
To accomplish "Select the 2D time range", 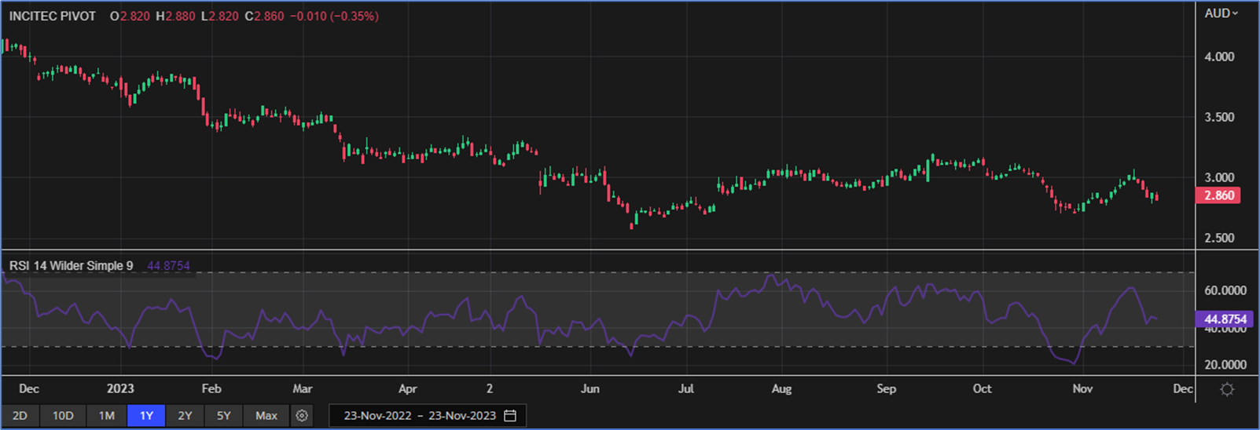I will (x=20, y=416).
